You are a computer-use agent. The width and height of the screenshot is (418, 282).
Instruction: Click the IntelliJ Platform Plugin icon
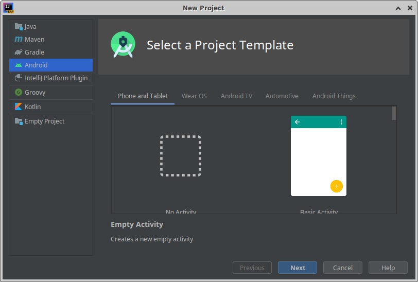click(x=19, y=78)
